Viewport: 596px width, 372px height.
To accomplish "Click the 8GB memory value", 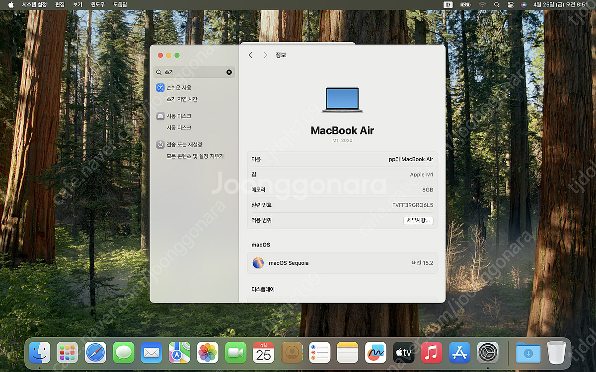I will (428, 190).
